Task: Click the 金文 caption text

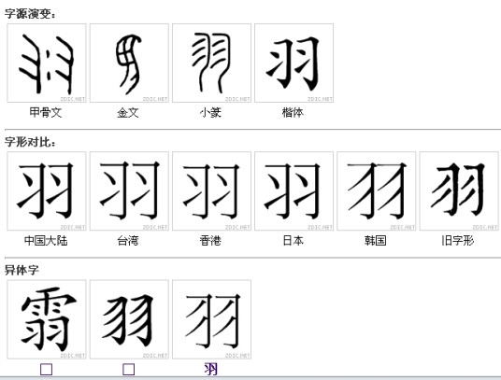Action: coord(128,113)
